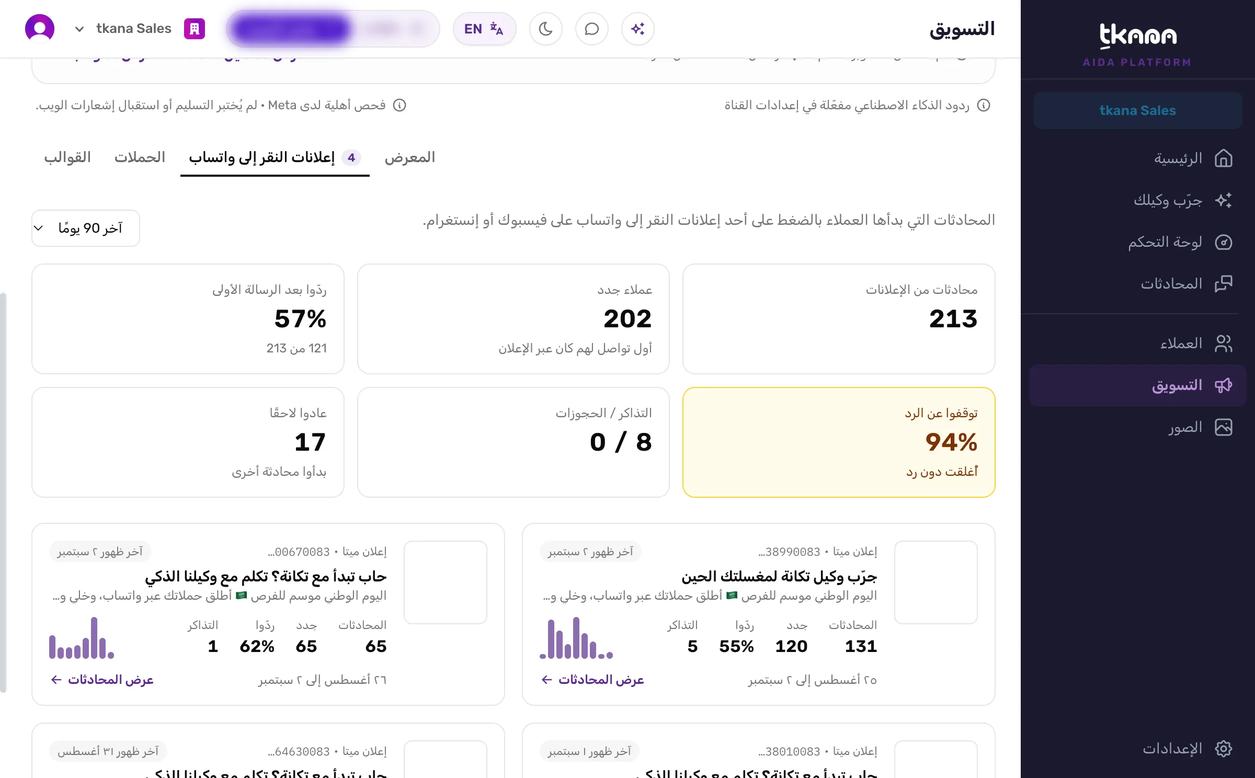The width and height of the screenshot is (1255, 778).
Task: Click info icon beside فحص أهلية لدى Meta
Action: coord(400,105)
